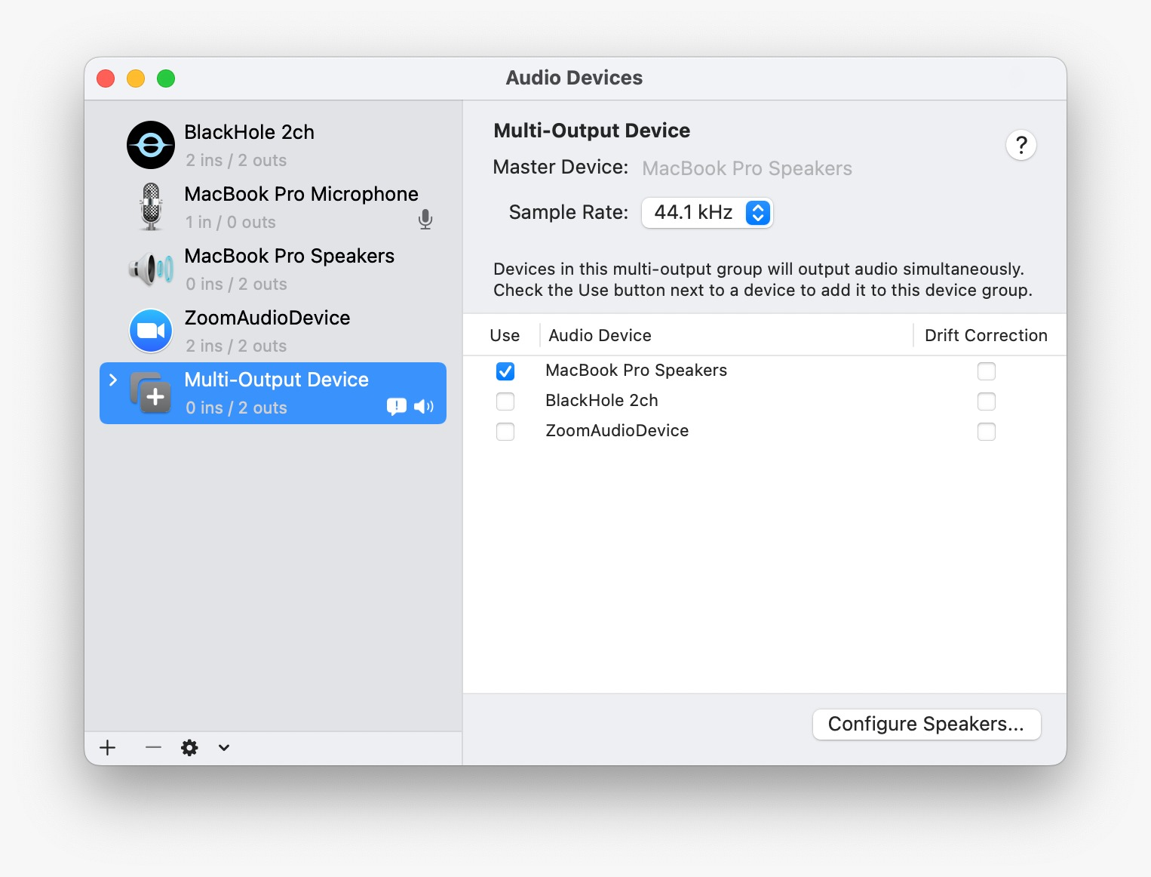
Task: Click ZoomAudioDevice table row name
Action: (x=617, y=431)
